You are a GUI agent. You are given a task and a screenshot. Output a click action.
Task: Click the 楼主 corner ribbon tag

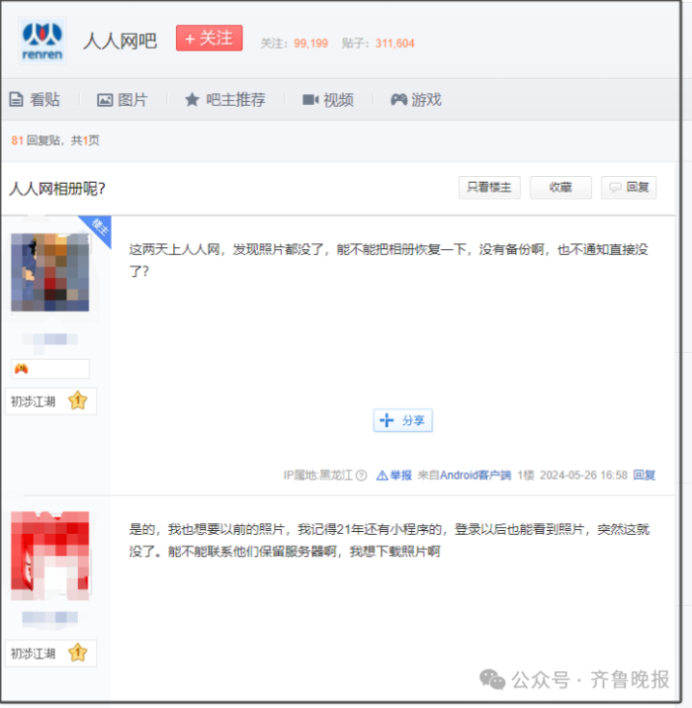pos(99,228)
